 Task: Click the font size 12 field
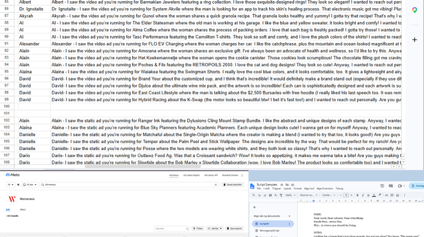(346, 195)
